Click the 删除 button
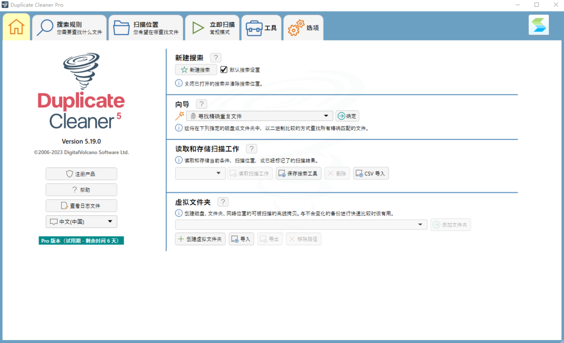 click(337, 174)
